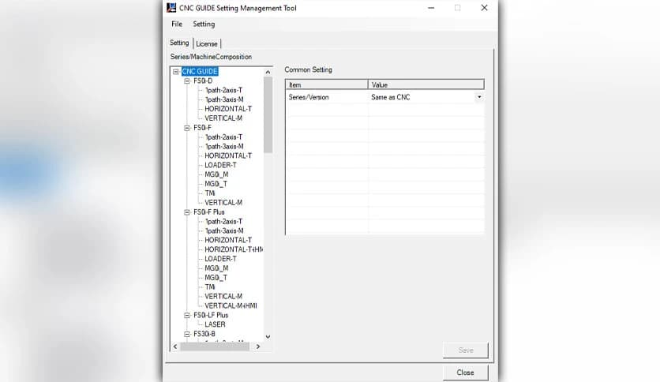Click the tree's horizontal scrollbar thumb
The width and height of the screenshot is (660, 382).
point(215,346)
